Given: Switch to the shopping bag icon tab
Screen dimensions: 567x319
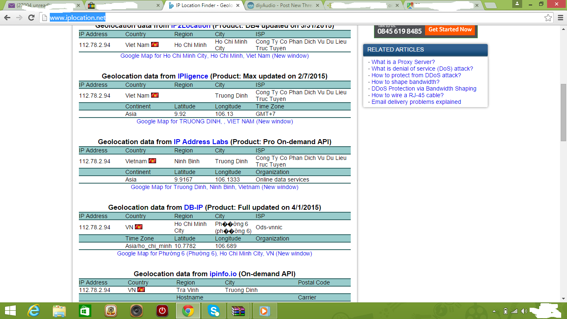Looking at the screenshot, I should 124,5.
